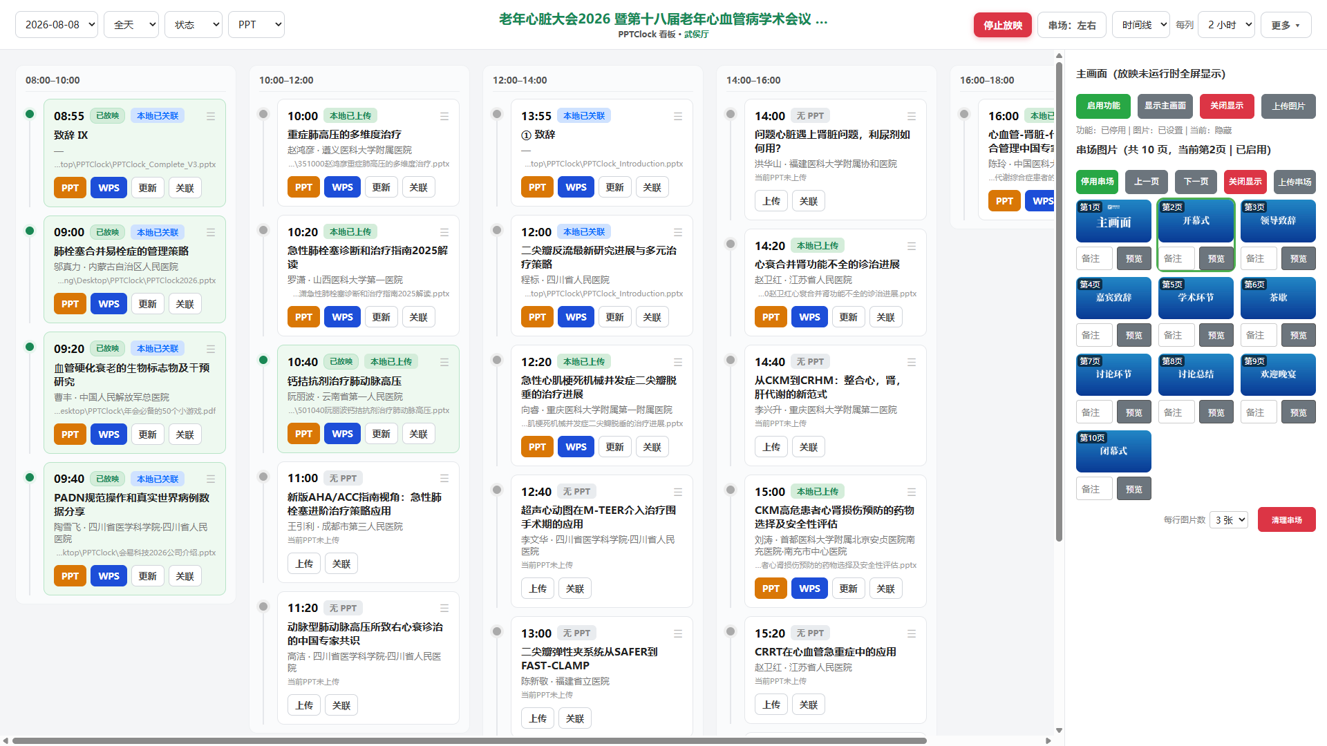
Task: Select 第3页 领导致辞 thumbnail
Action: (x=1278, y=221)
